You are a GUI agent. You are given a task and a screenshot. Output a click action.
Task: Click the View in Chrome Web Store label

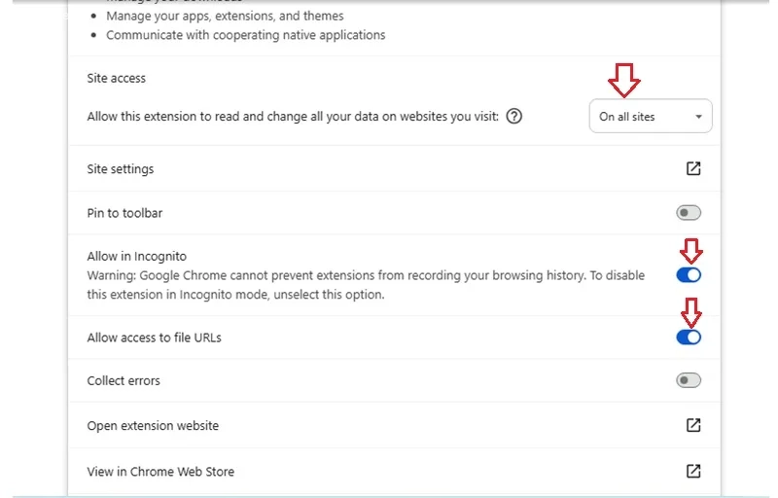click(x=160, y=472)
